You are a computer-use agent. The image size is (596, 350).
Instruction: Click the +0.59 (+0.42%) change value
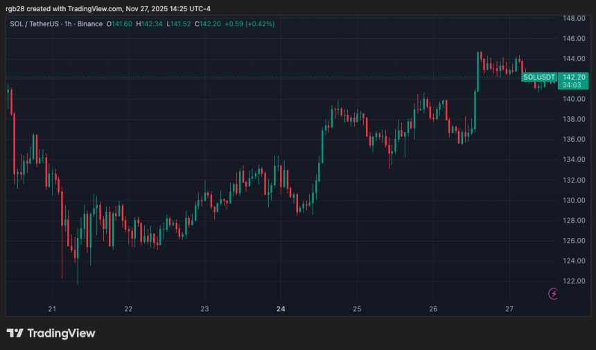(x=252, y=24)
